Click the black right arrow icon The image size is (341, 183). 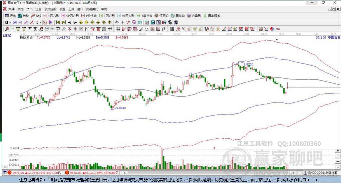coord(75,22)
